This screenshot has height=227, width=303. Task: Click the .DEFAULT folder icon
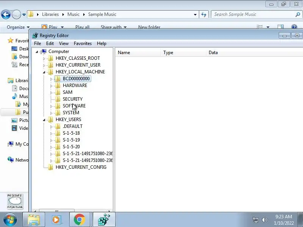pyautogui.click(x=58, y=126)
